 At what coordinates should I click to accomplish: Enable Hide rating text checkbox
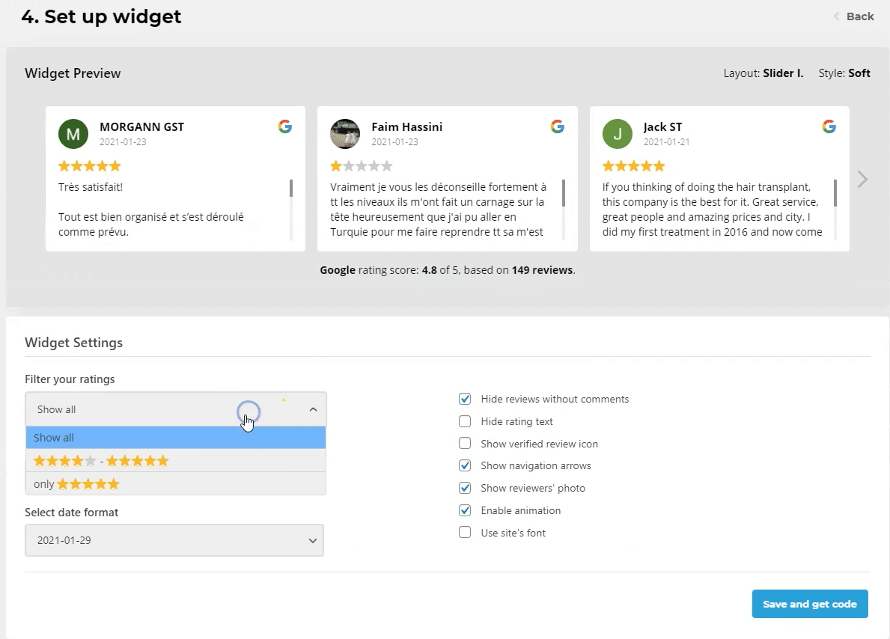(465, 421)
